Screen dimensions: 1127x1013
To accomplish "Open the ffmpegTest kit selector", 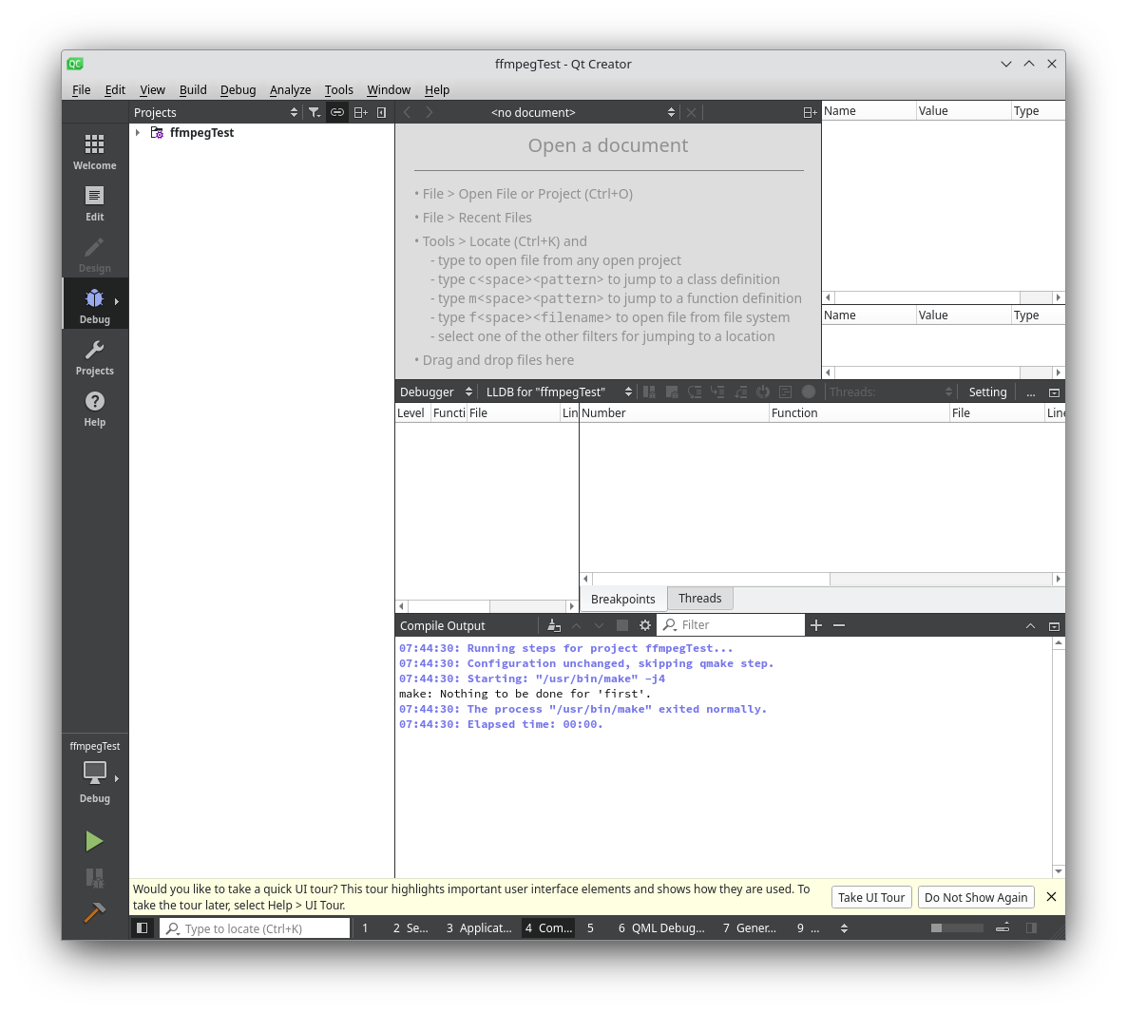I will [x=95, y=774].
